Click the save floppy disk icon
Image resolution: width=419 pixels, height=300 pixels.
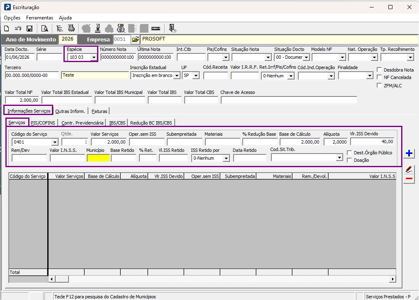tap(29, 28)
